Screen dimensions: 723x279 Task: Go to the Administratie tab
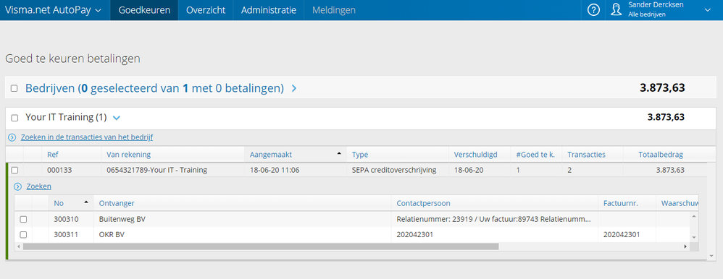click(268, 10)
